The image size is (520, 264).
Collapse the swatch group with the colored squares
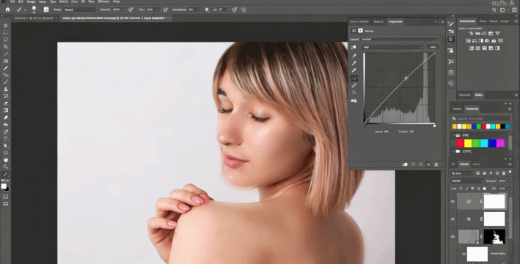pyautogui.click(x=453, y=135)
